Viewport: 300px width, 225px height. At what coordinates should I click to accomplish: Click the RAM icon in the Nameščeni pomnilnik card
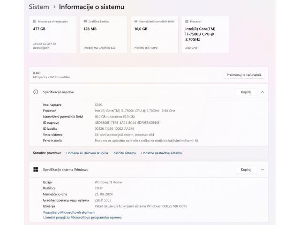pos(136,22)
